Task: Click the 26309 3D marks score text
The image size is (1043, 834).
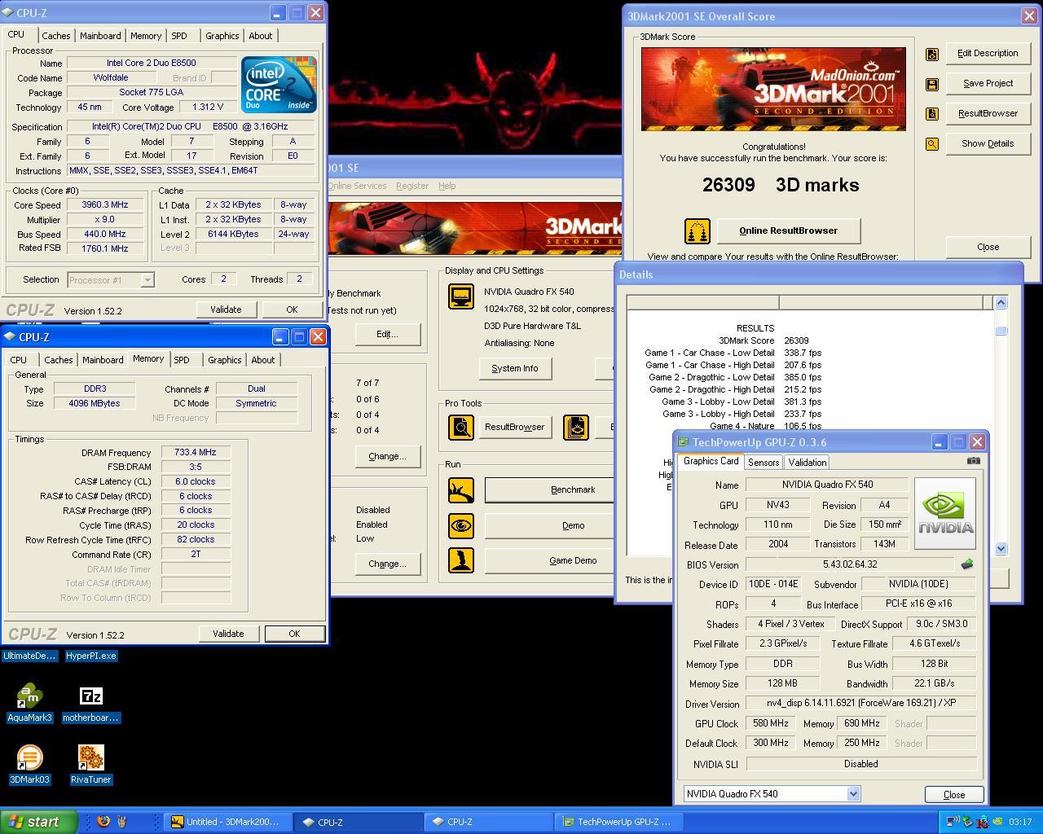Action: coord(781,185)
